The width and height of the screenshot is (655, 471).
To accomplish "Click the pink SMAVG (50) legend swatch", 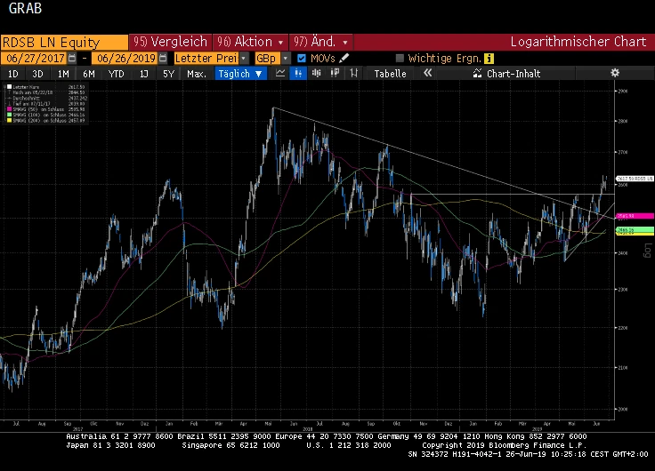I will point(7,108).
